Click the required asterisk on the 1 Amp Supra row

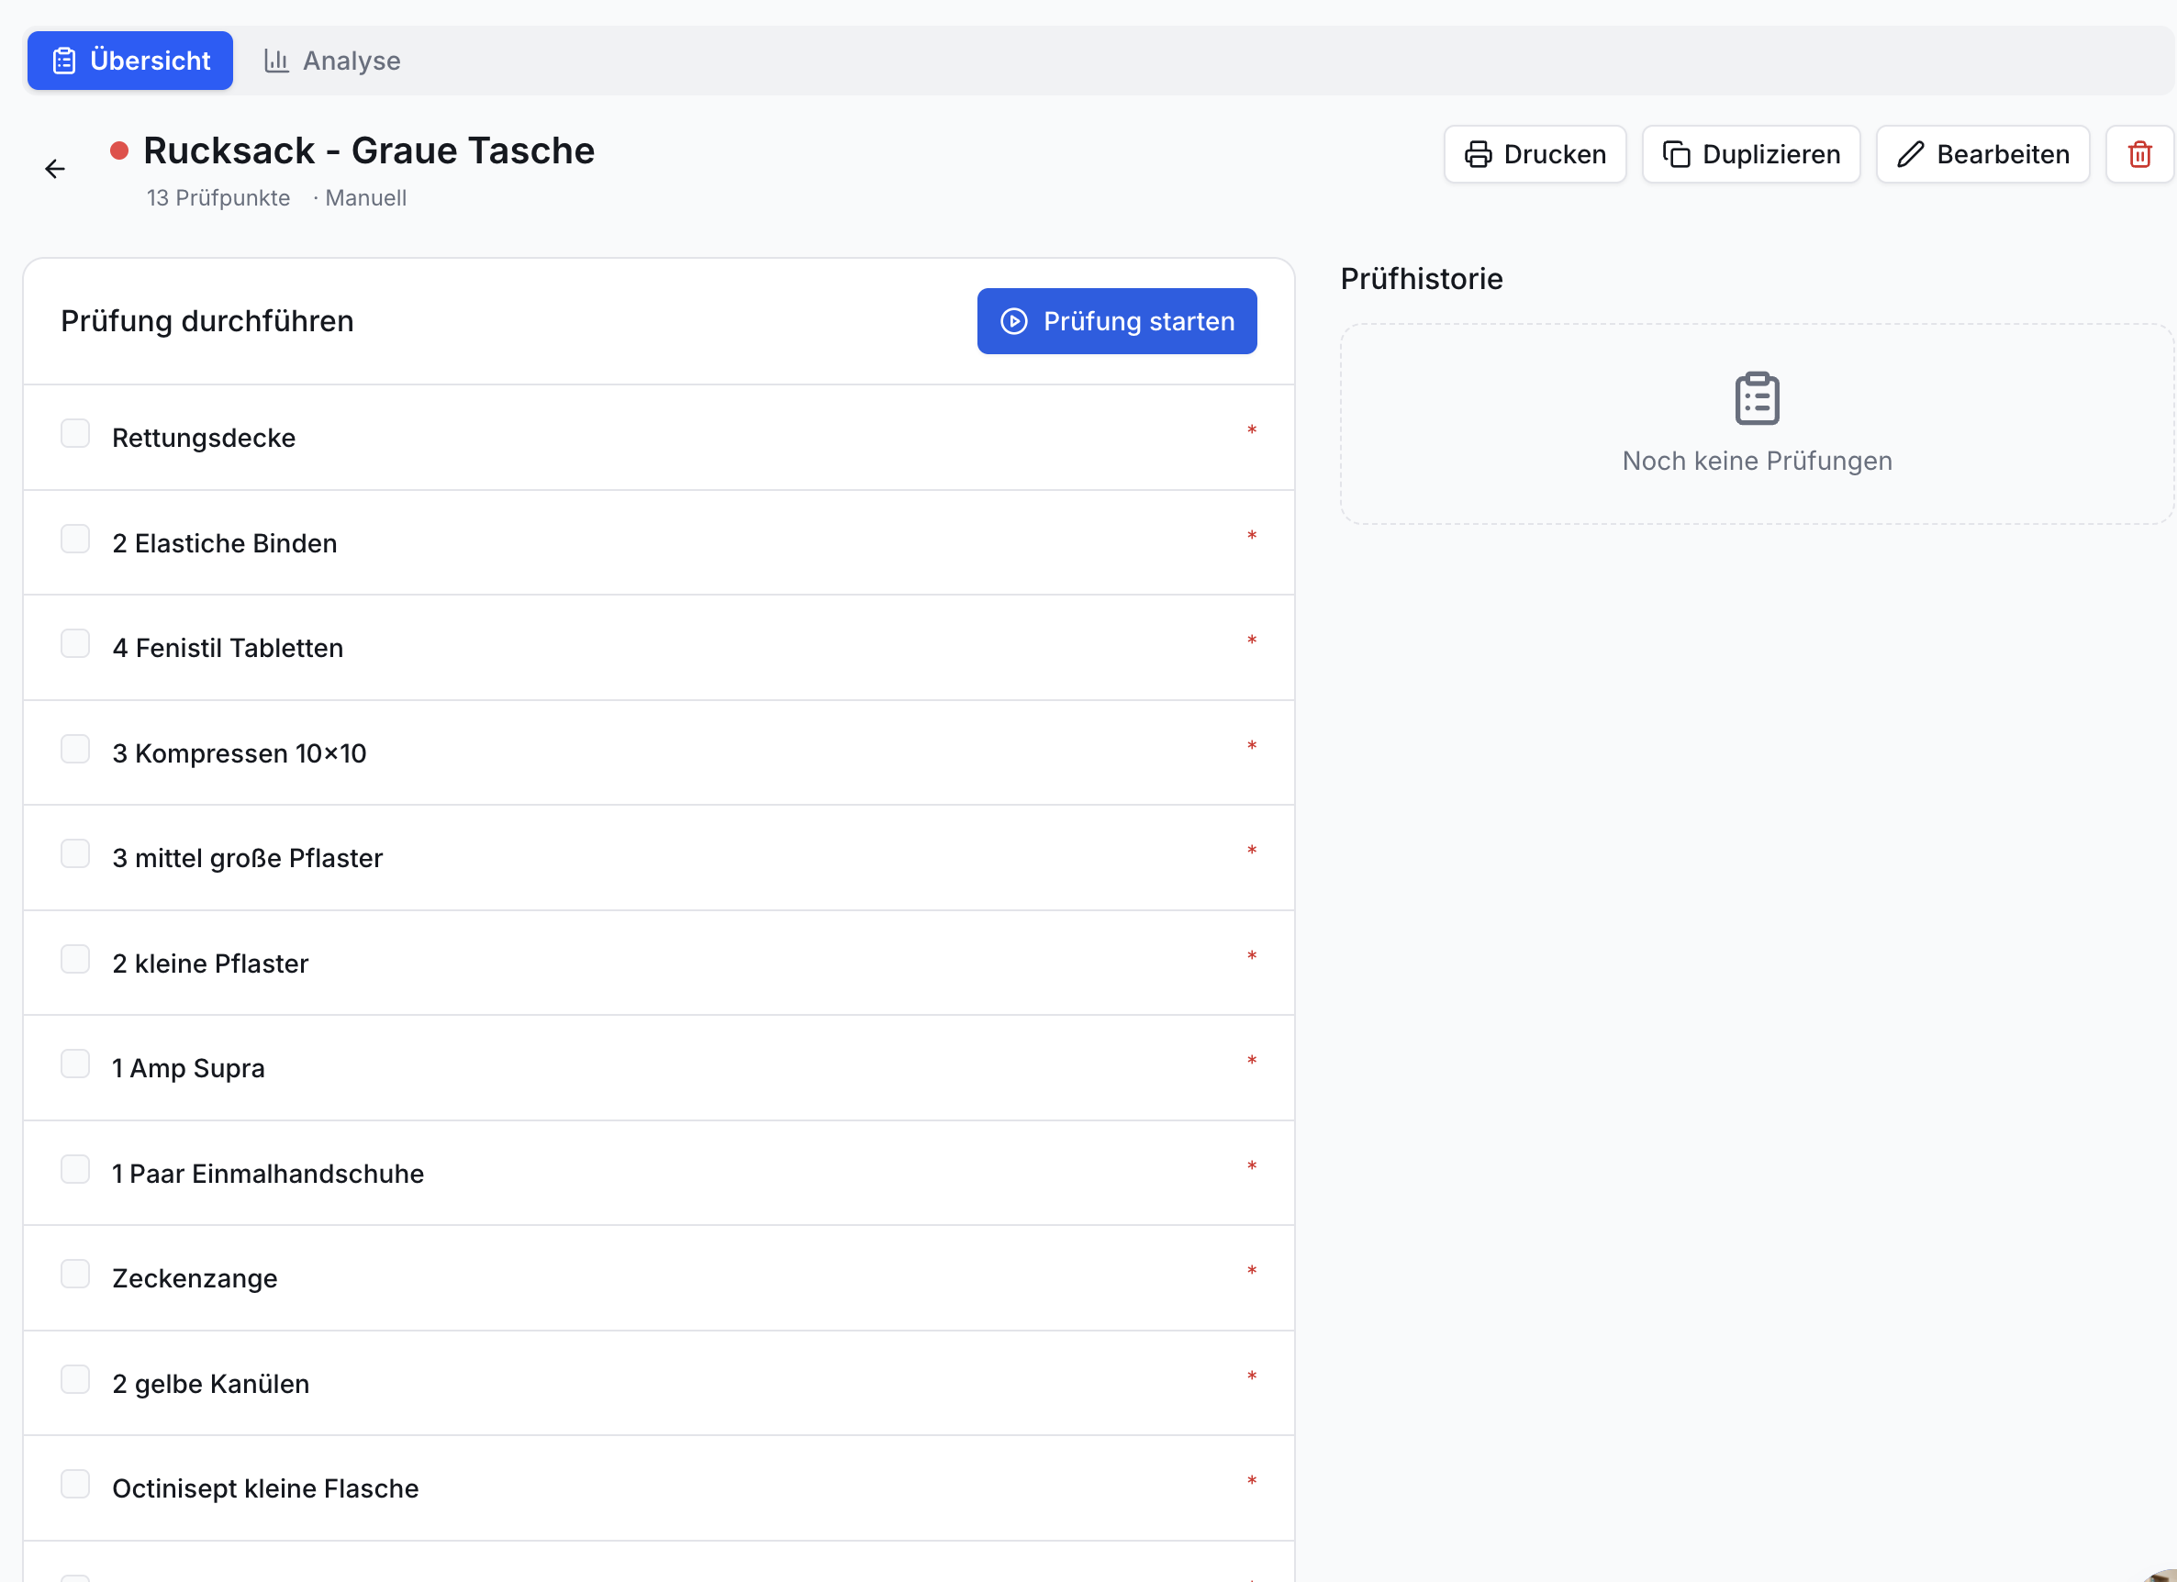click(1252, 1061)
